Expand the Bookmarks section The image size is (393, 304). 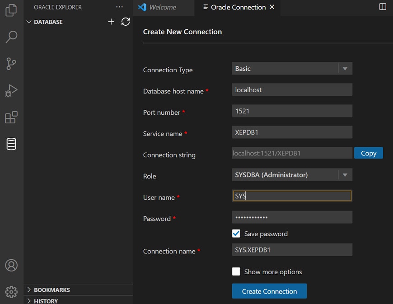[x=52, y=290]
